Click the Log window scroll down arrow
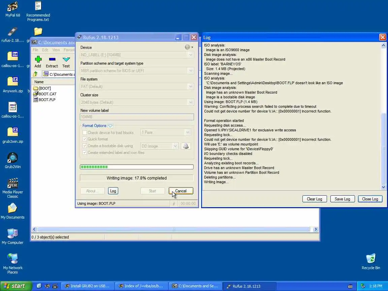 click(383, 187)
